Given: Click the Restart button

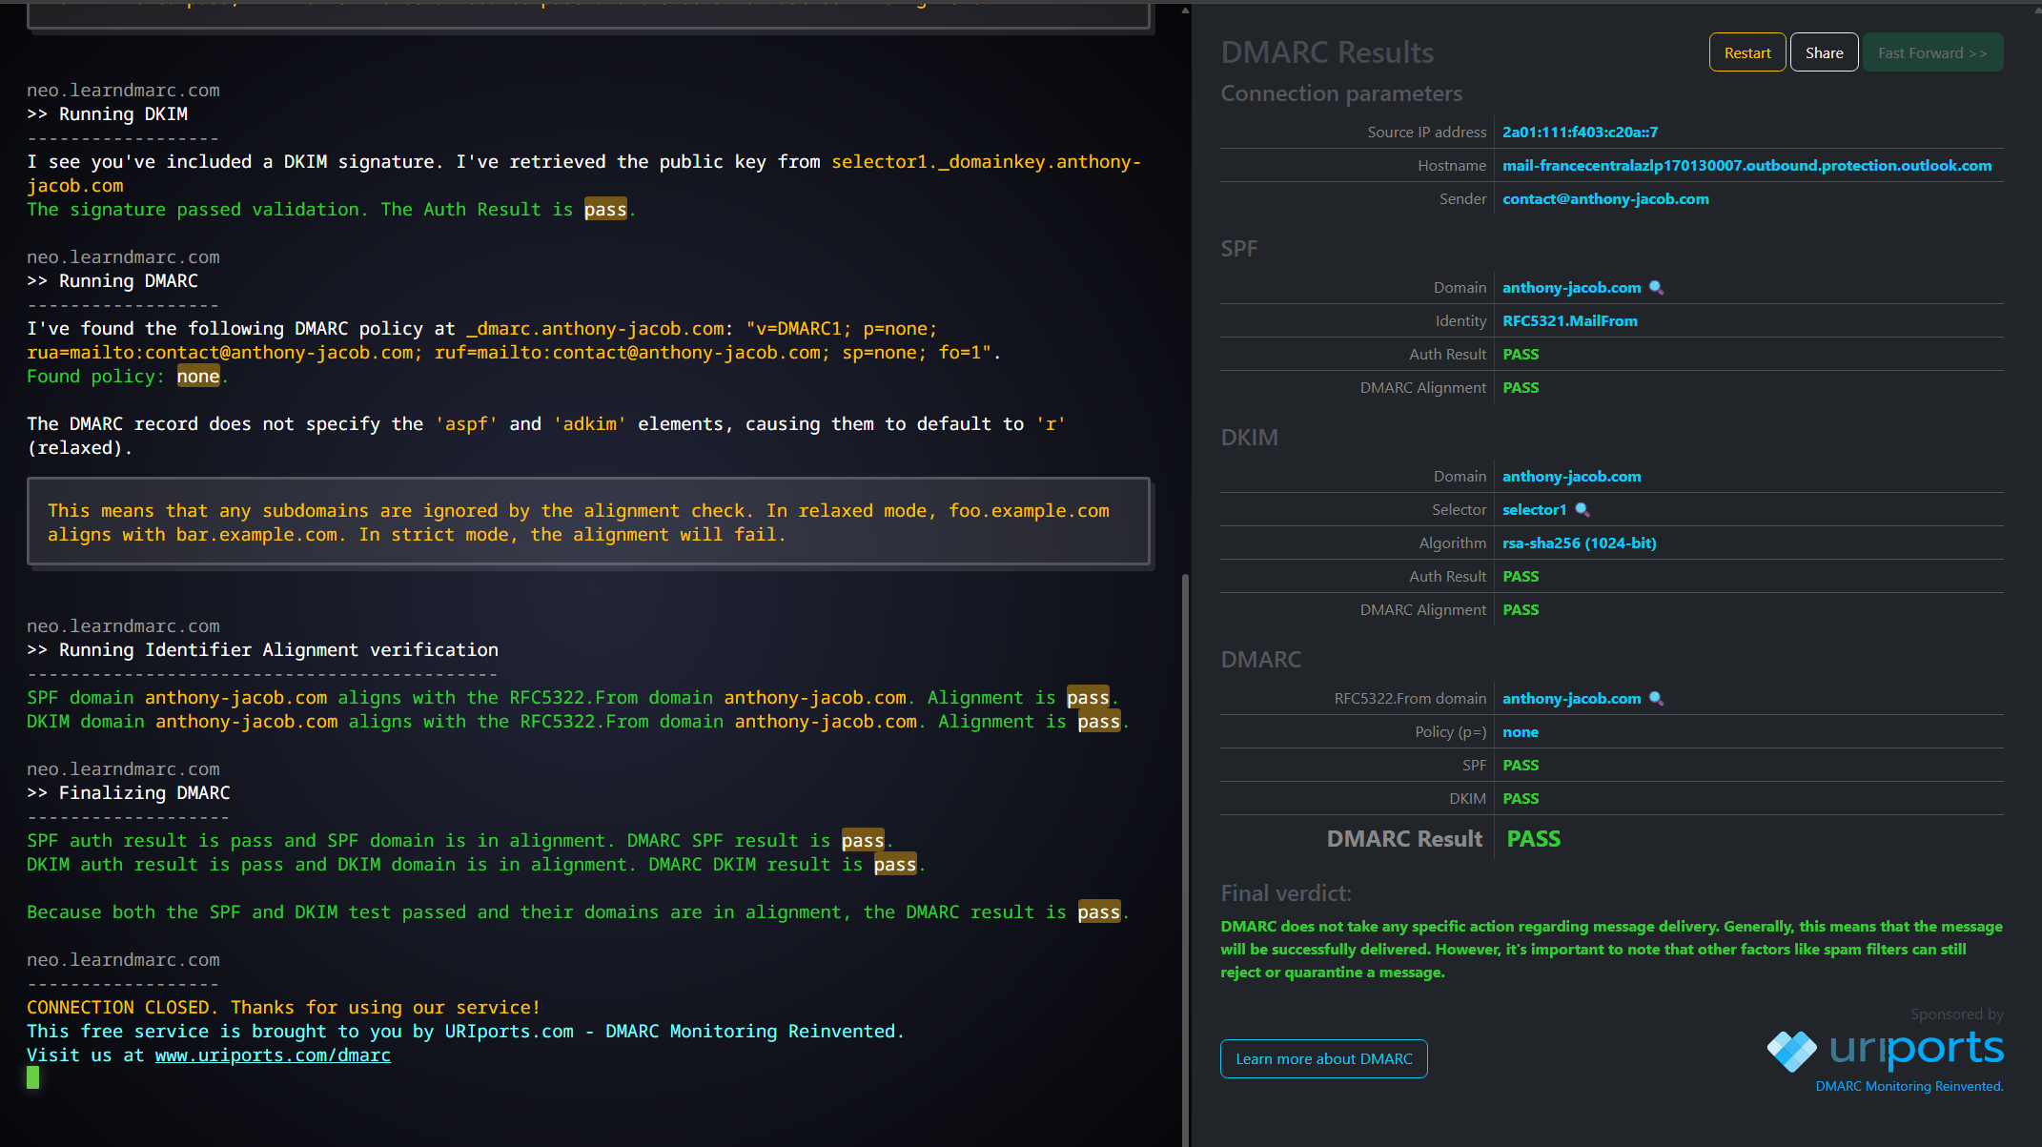Looking at the screenshot, I should [1746, 52].
